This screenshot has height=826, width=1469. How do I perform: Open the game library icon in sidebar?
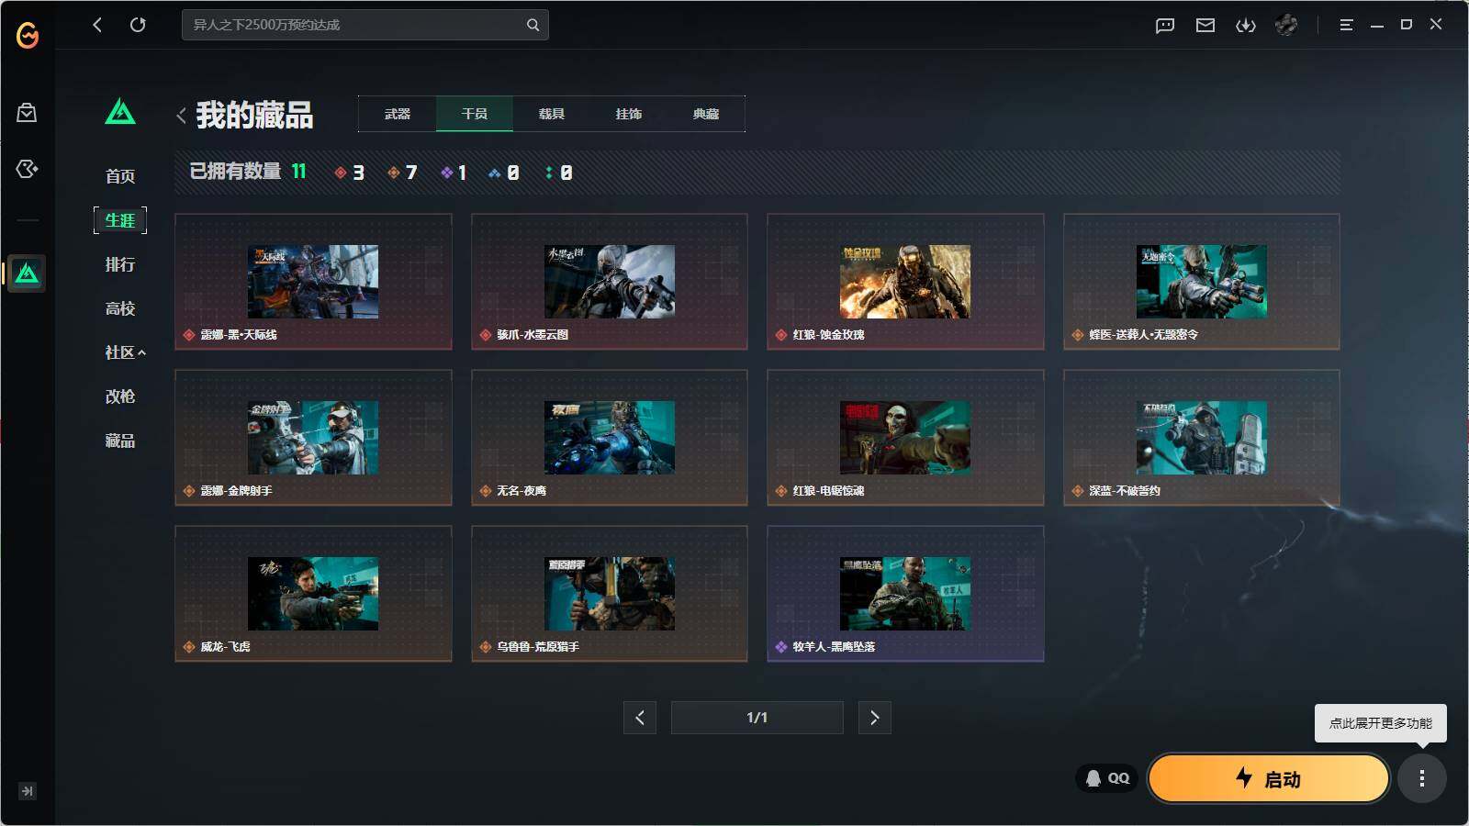point(27,169)
